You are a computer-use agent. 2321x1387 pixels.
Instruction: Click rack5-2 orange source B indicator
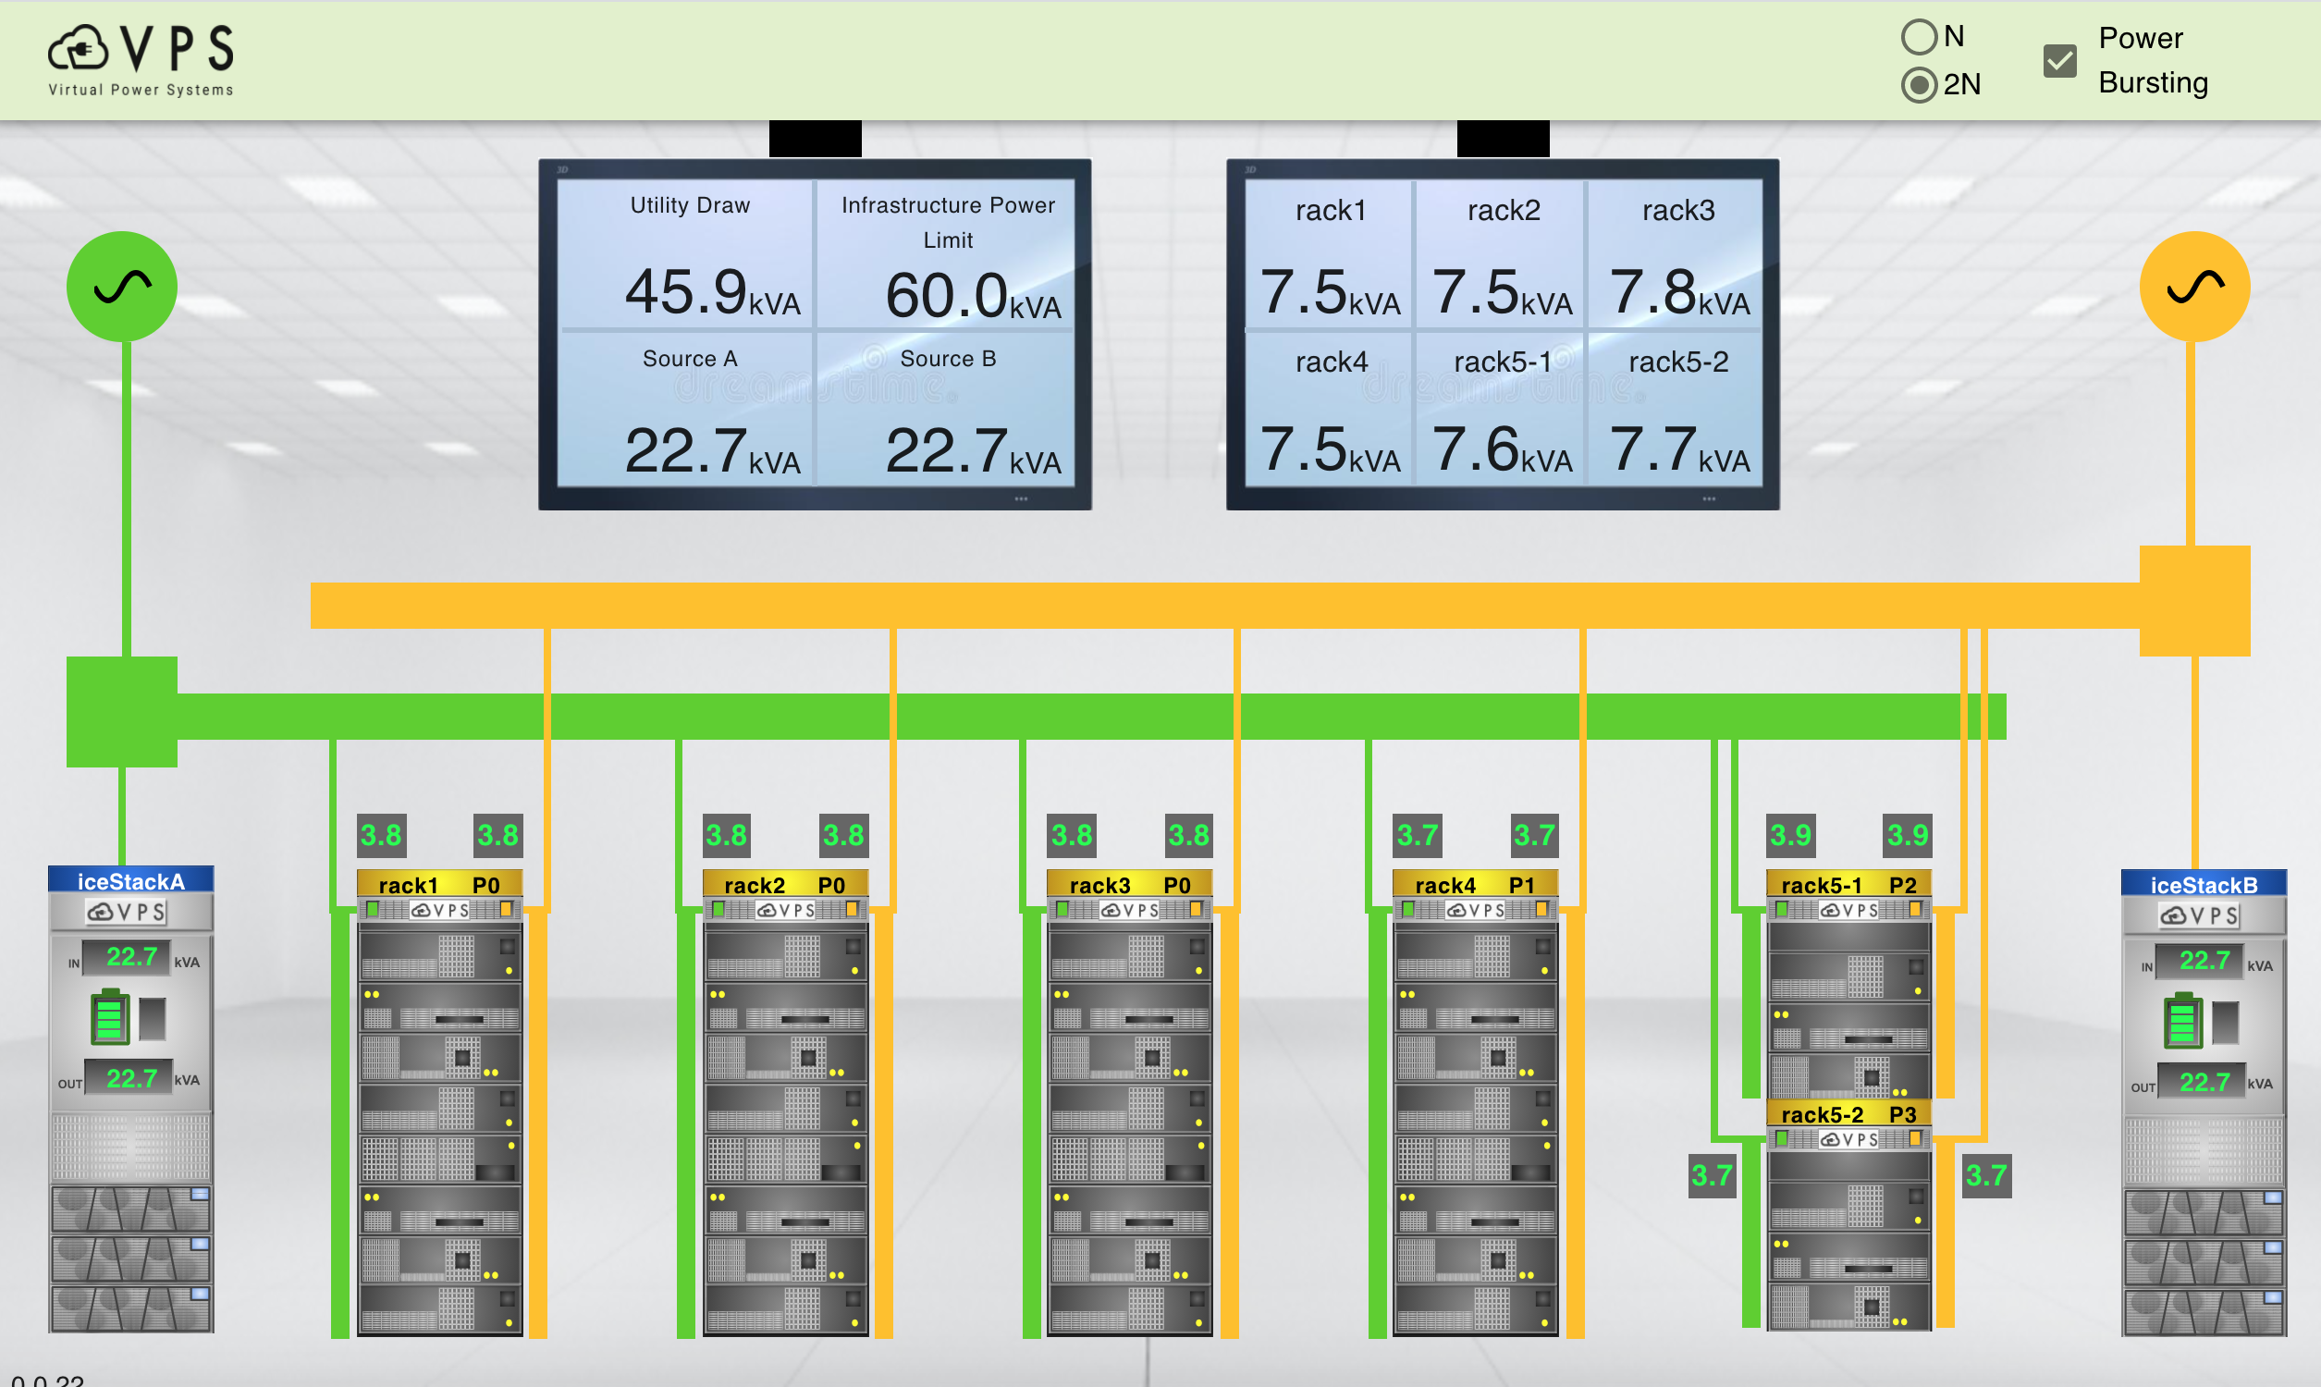(x=1914, y=1138)
